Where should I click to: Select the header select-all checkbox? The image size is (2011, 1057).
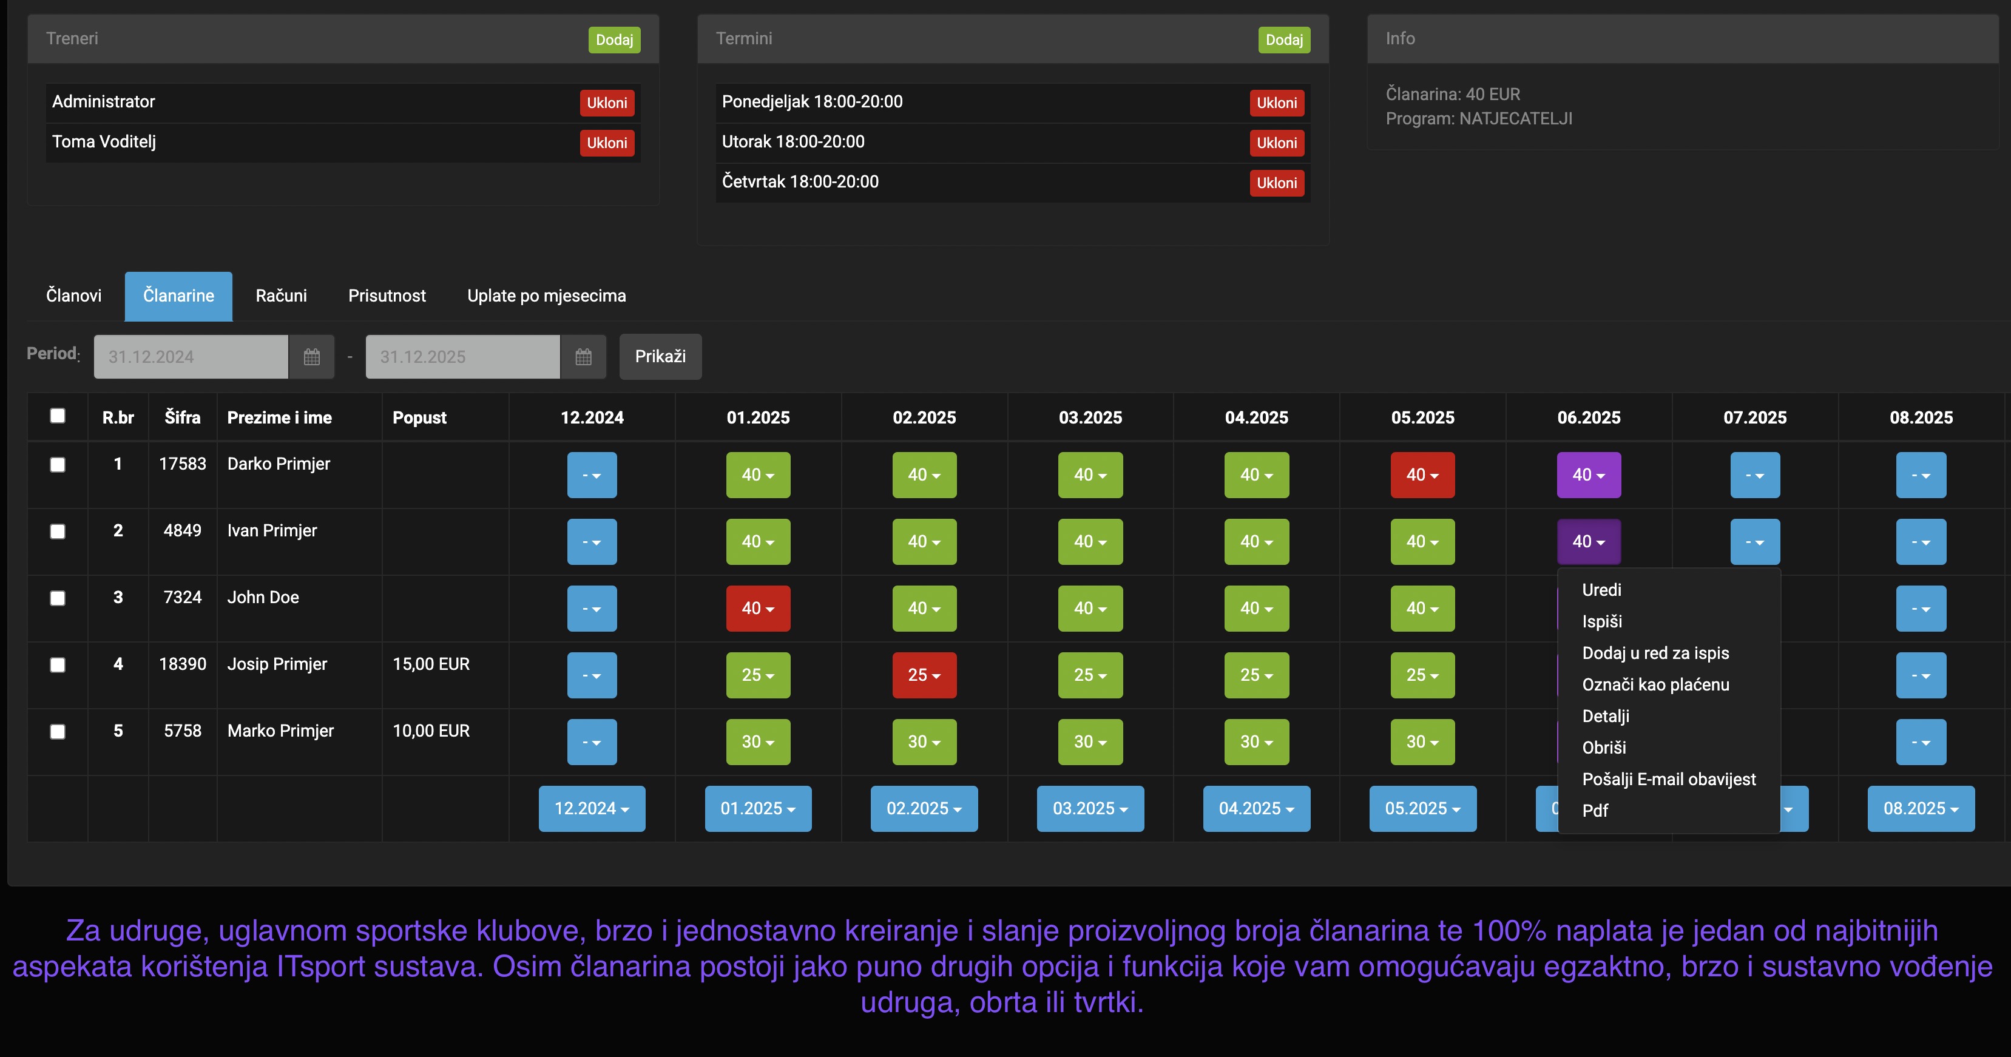click(x=58, y=415)
